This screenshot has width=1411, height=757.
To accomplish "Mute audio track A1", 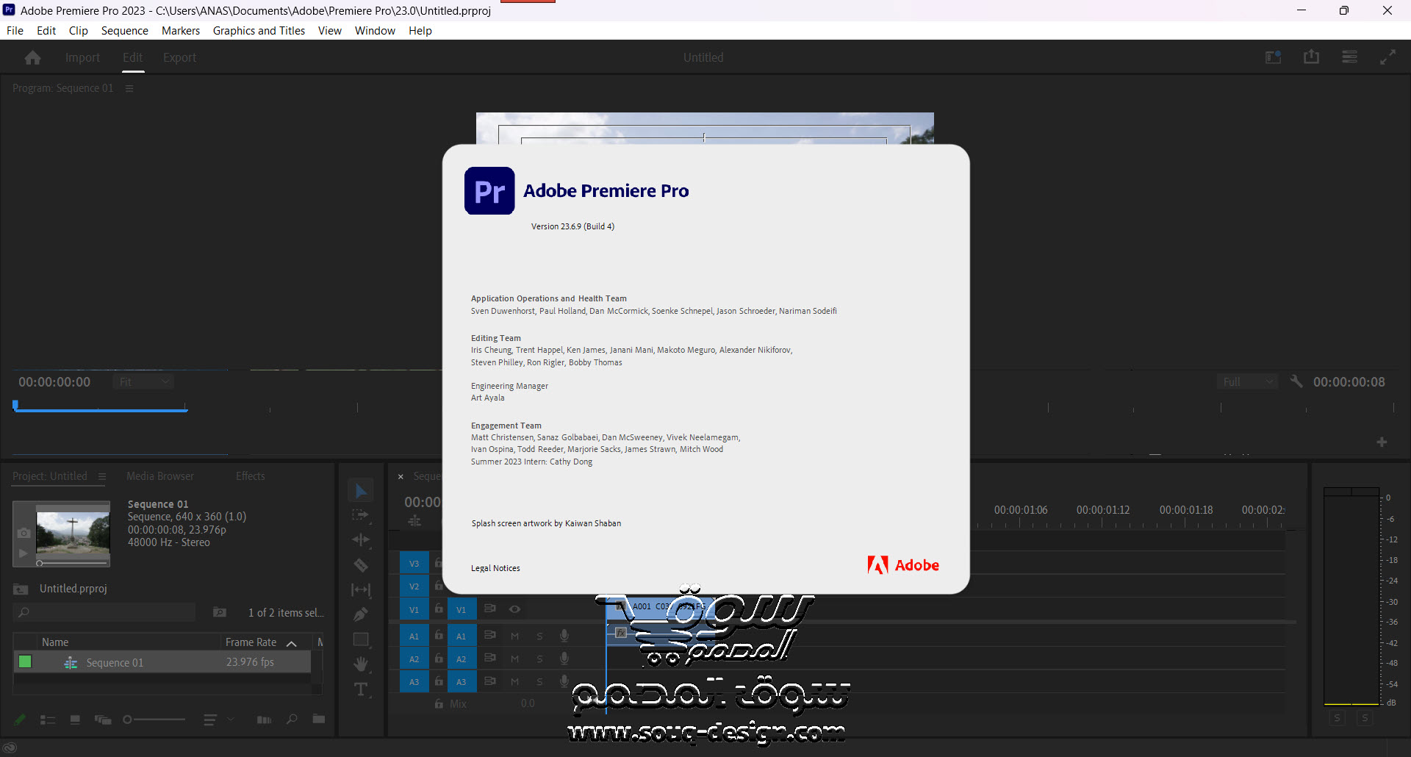I will tap(514, 636).
